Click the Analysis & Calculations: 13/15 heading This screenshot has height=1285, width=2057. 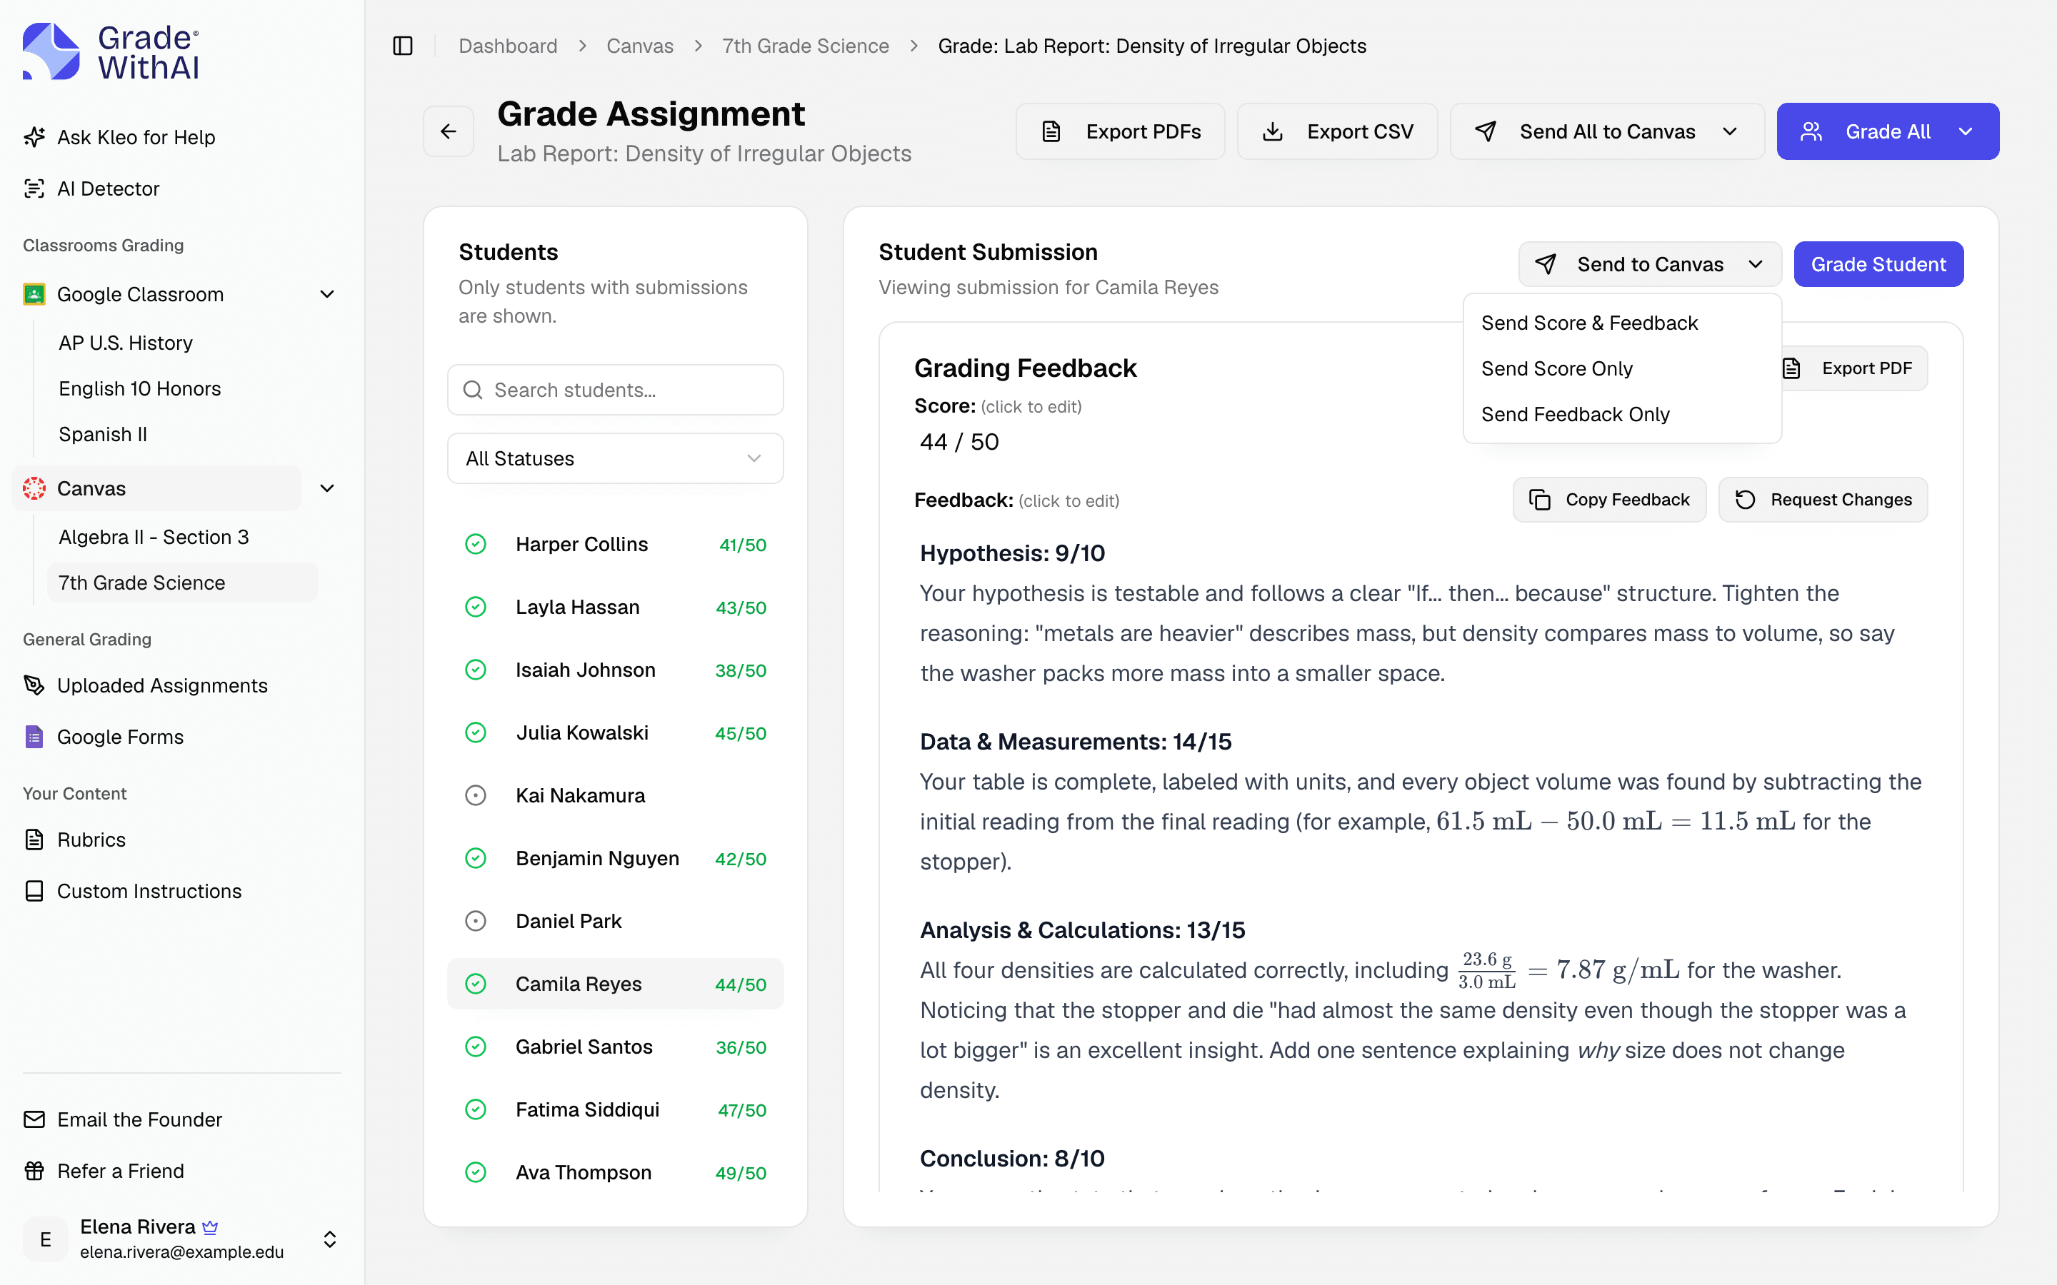pos(1082,929)
